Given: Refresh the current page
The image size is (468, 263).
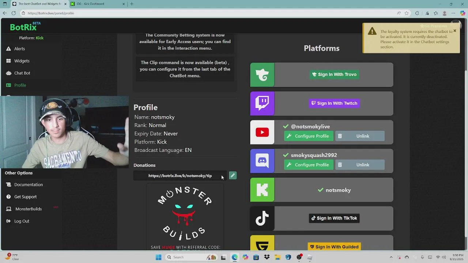Looking at the screenshot, I should click(14, 13).
